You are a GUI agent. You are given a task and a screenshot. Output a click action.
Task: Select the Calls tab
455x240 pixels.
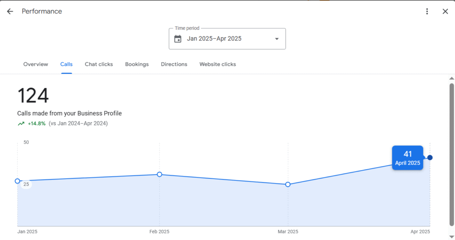tap(67, 64)
